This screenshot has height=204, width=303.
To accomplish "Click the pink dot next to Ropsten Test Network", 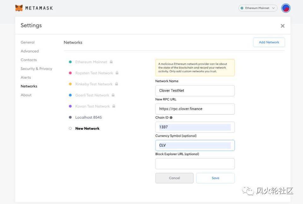I will pos(70,73).
